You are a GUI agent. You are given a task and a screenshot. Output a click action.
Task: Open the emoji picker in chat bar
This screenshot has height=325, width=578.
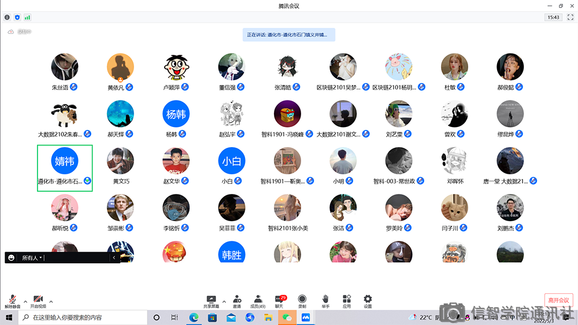pos(12,258)
